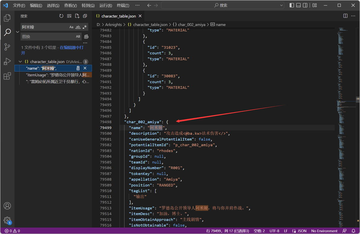Open the 编辑(E) menu
Viewport: 360px width, 234px height.
[36, 5]
